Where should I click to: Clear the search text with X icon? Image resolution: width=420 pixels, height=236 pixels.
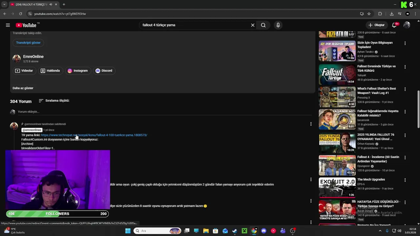pos(253,25)
